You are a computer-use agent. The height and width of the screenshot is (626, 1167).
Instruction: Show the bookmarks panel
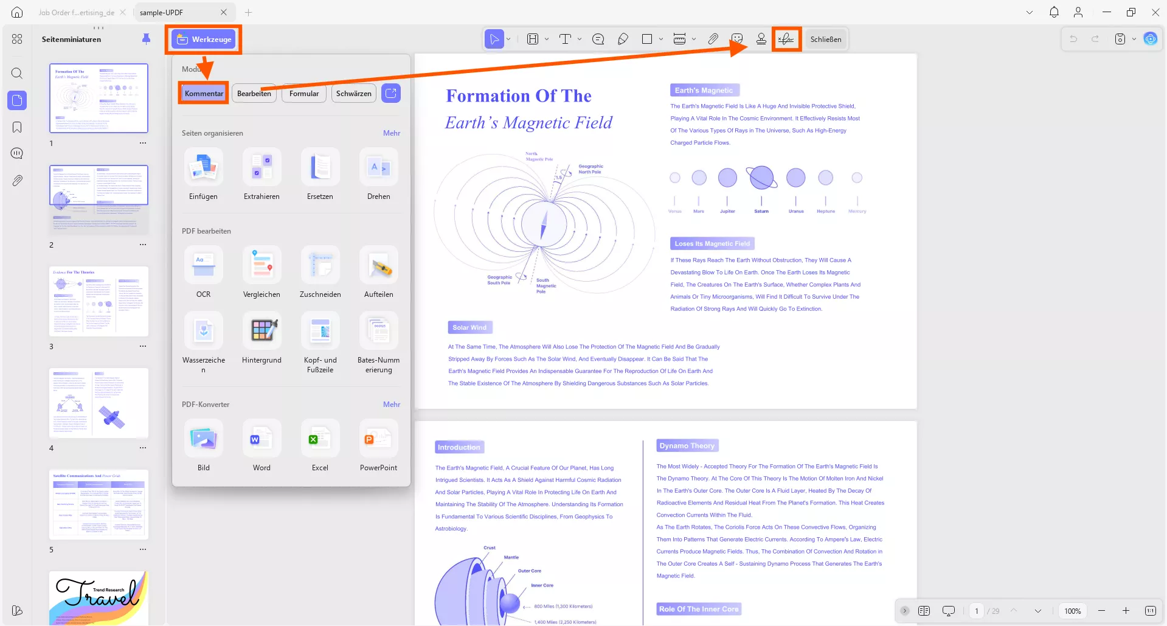[17, 127]
